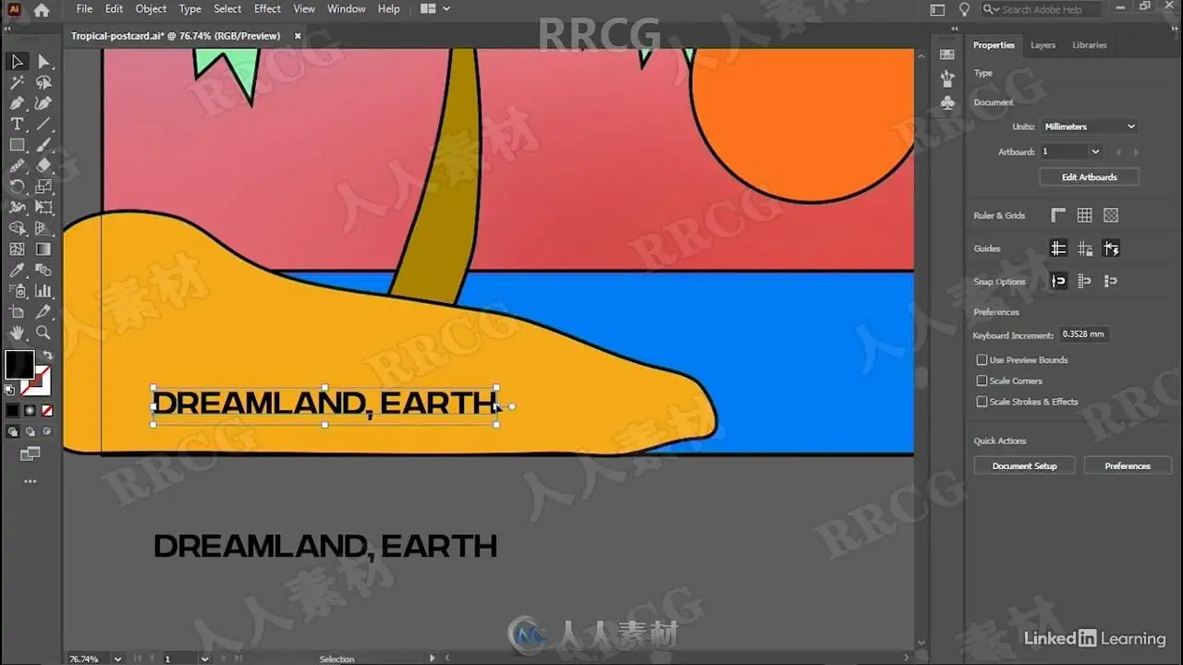Enable Scale Strokes & Effects checkbox
Image resolution: width=1183 pixels, height=665 pixels.
click(x=982, y=402)
